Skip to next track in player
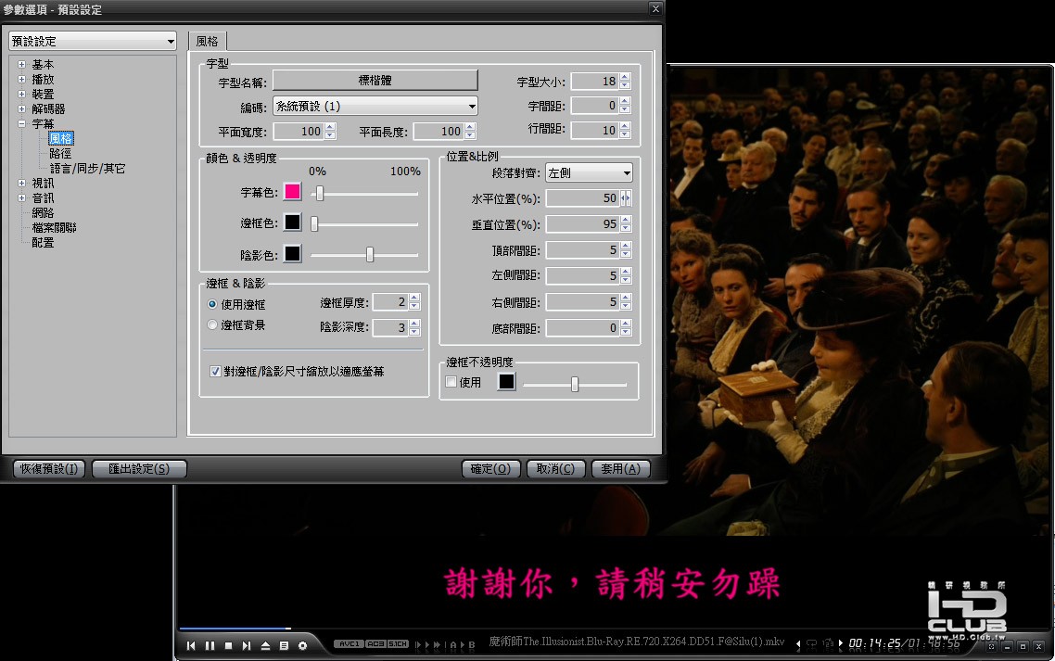The image size is (1055, 661). [x=247, y=645]
